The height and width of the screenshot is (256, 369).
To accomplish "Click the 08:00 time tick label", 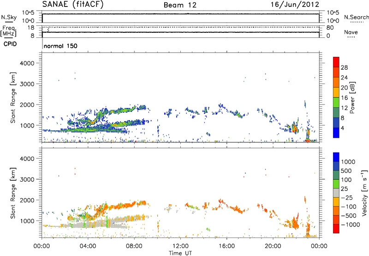I will [x=134, y=246].
